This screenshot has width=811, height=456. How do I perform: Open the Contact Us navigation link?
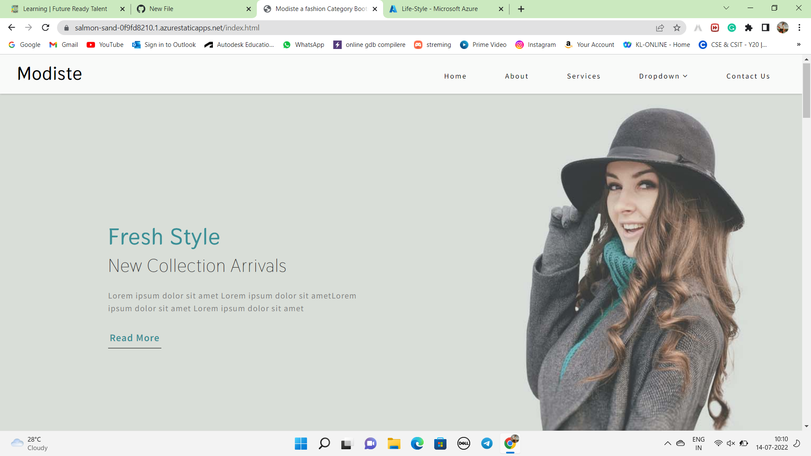click(748, 76)
